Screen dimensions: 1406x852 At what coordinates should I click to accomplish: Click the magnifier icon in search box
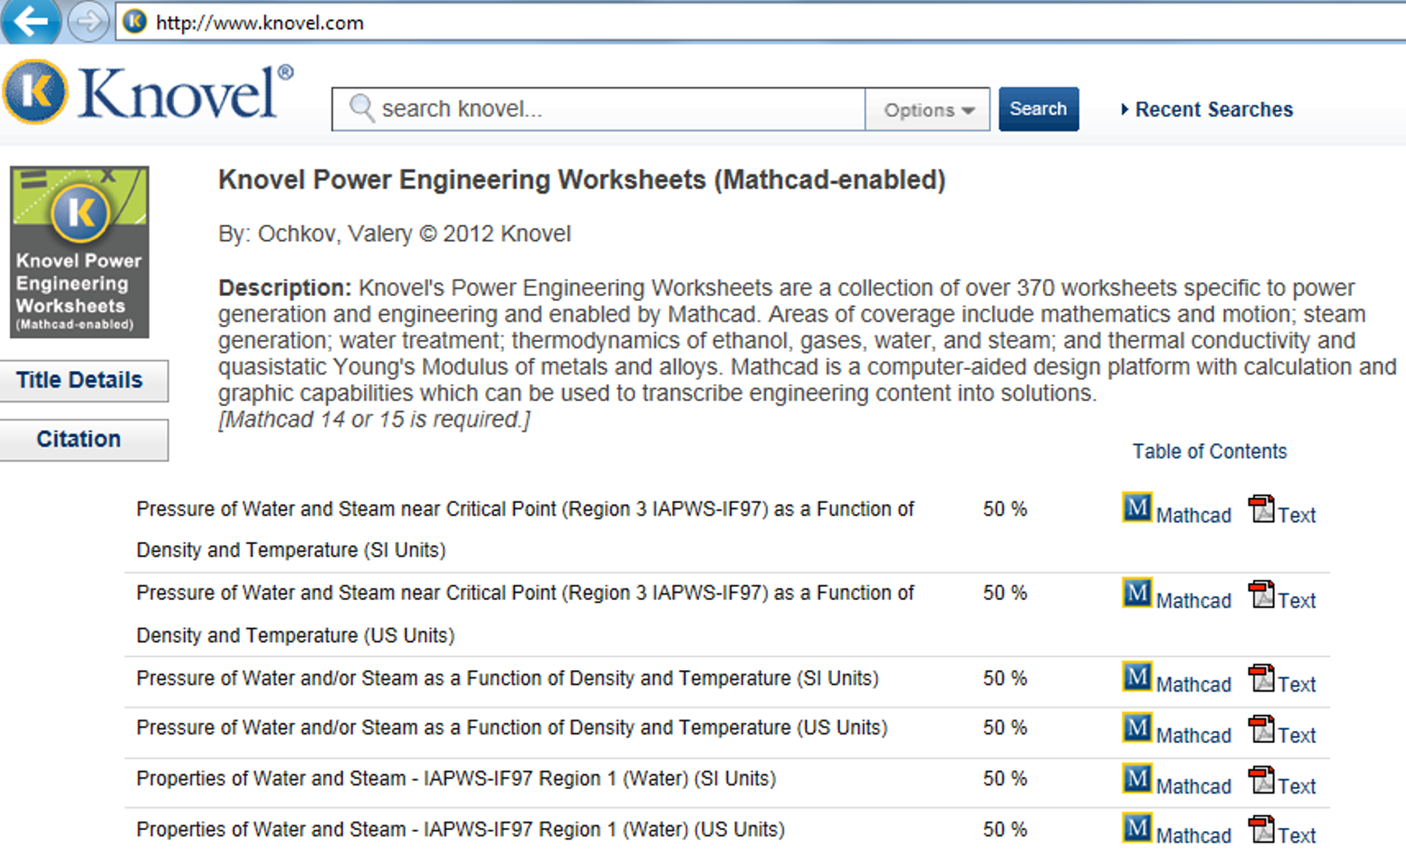(x=362, y=108)
